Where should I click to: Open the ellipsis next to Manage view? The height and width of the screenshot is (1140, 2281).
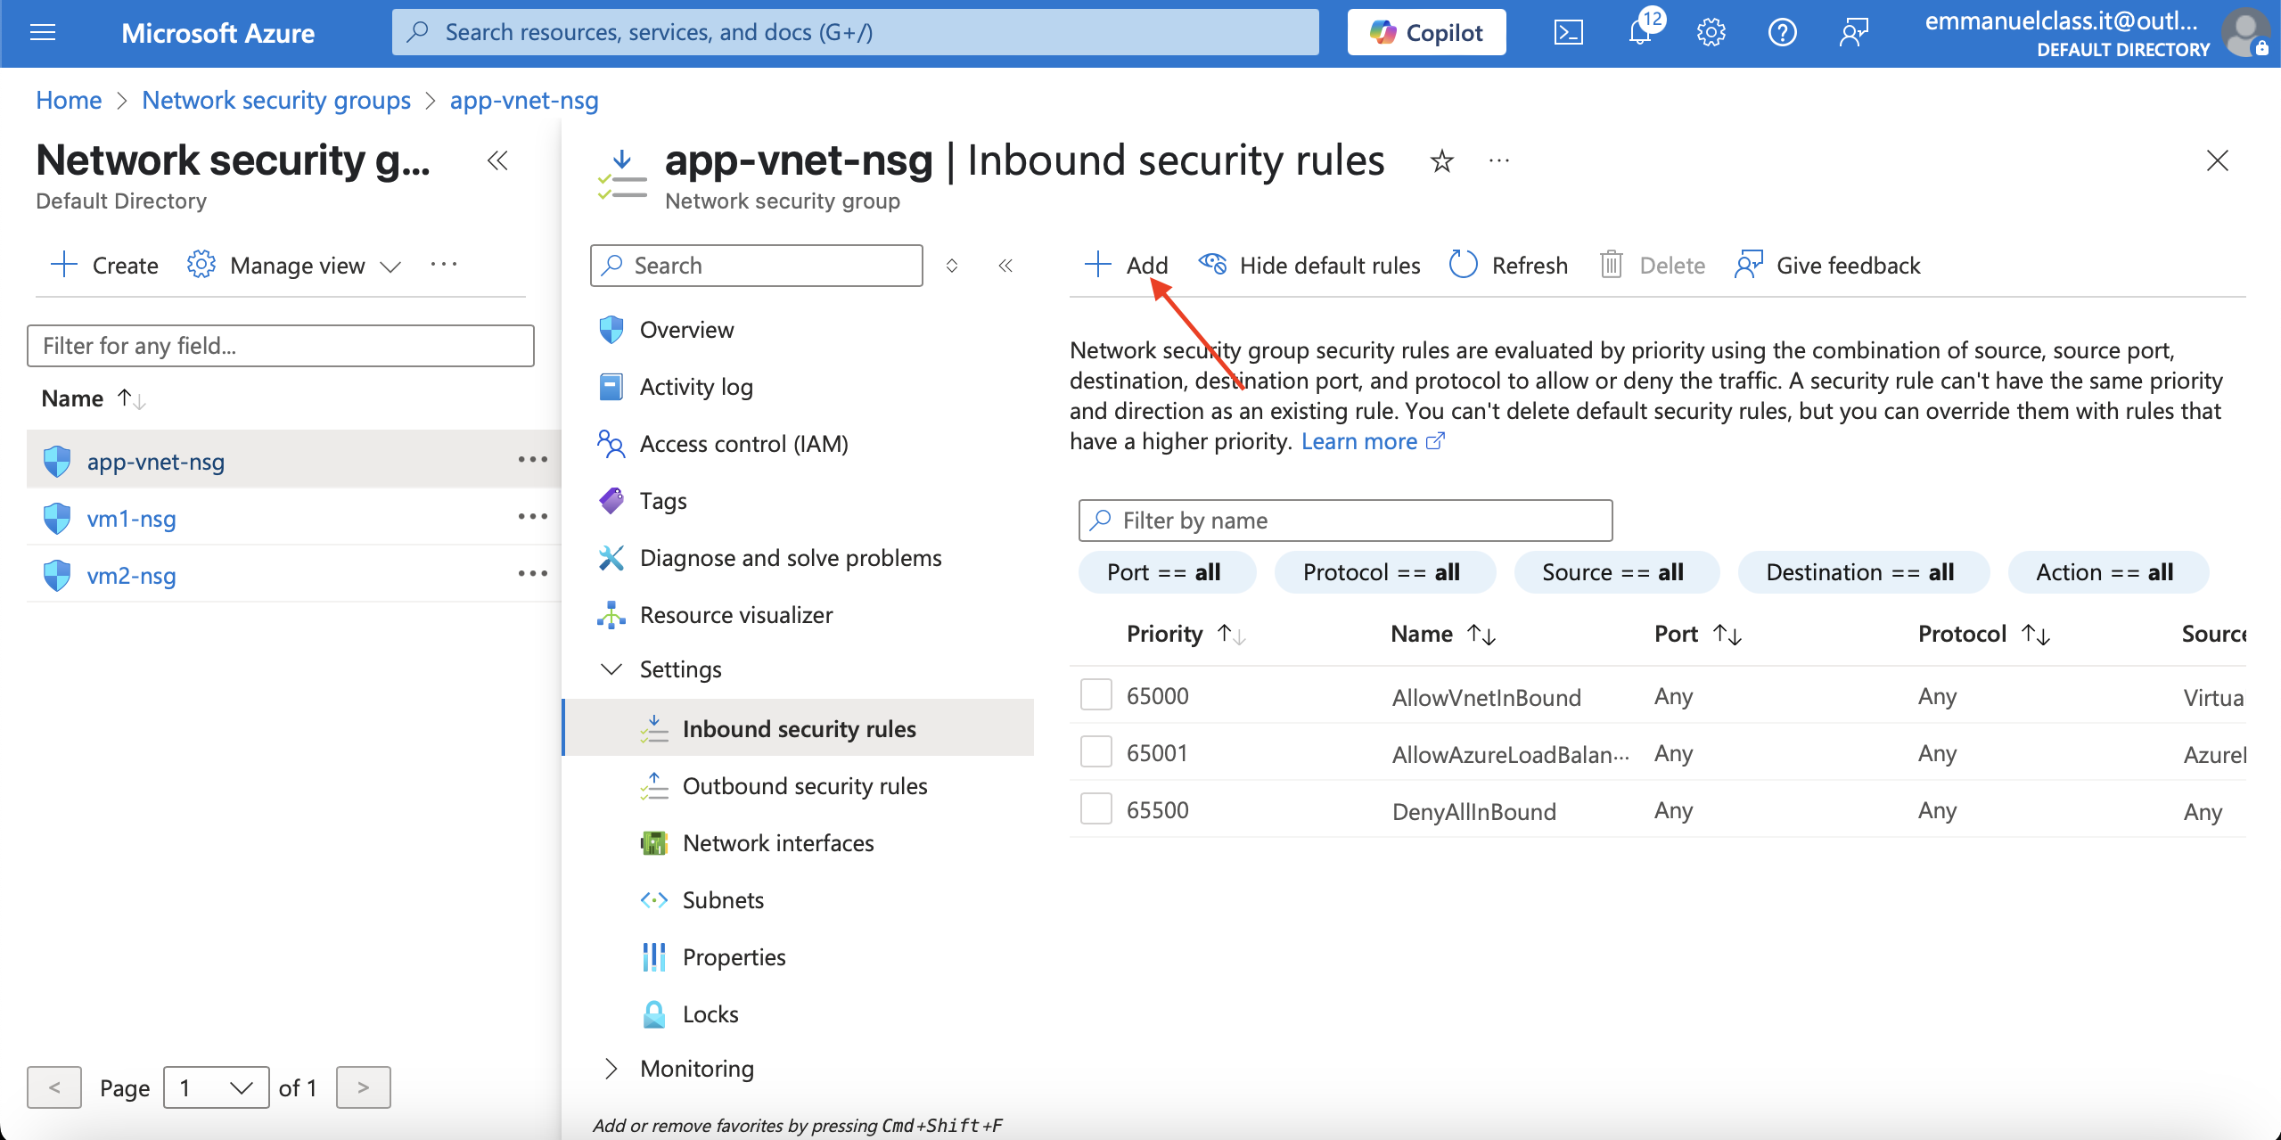(x=443, y=265)
